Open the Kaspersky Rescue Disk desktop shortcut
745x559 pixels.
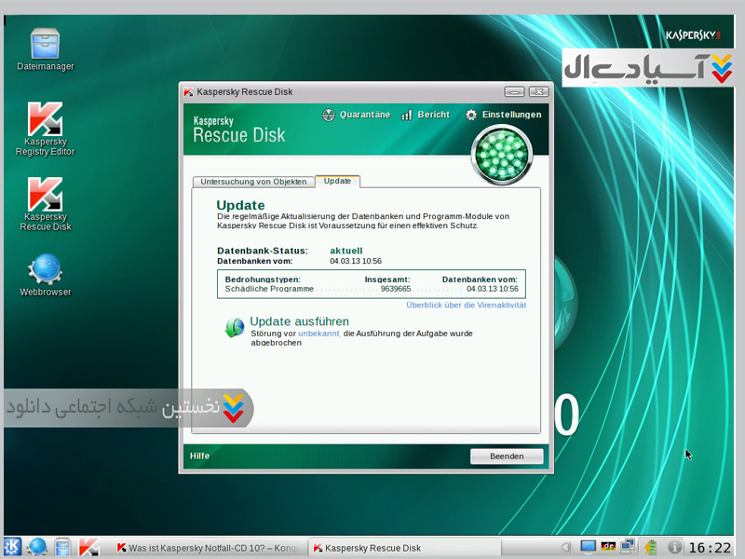pyautogui.click(x=45, y=194)
